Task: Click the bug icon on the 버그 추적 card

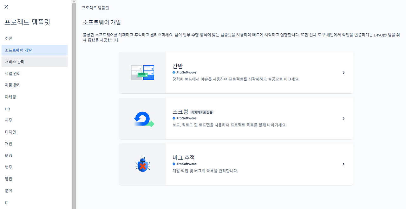Action: (x=142, y=164)
